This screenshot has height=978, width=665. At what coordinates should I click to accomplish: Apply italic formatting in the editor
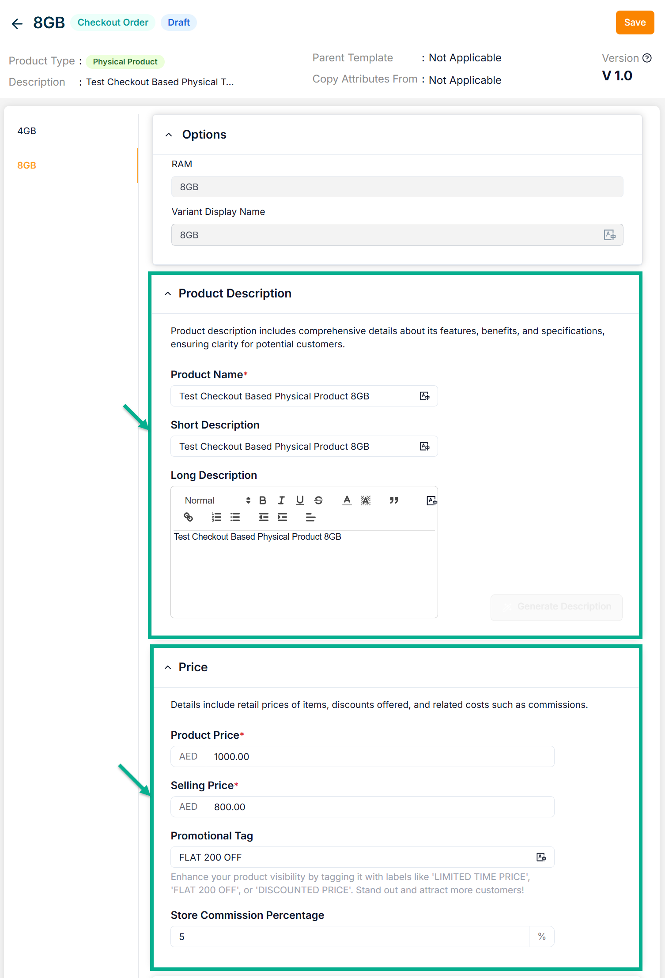pos(281,500)
